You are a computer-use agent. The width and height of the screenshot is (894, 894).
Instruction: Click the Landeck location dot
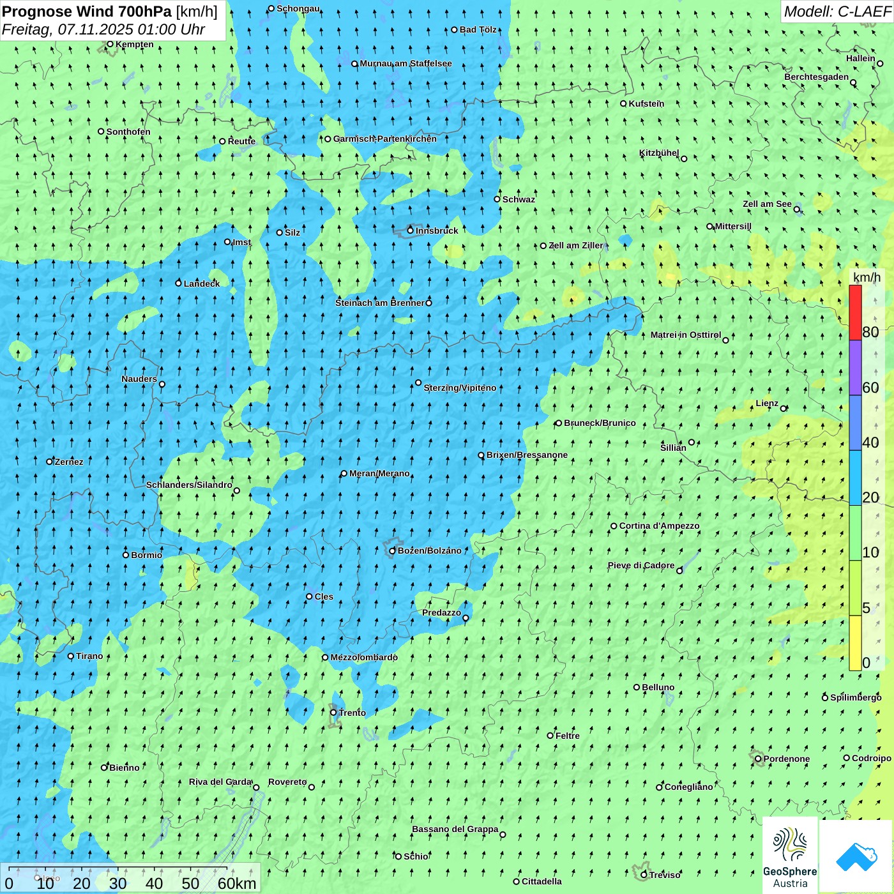[179, 283]
